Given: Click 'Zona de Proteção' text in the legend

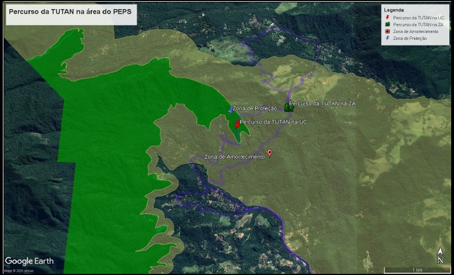Looking at the screenshot, I should [x=410, y=38].
